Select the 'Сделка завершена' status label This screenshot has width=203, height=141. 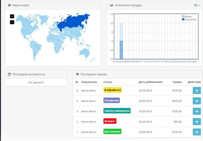pyautogui.click(x=117, y=111)
